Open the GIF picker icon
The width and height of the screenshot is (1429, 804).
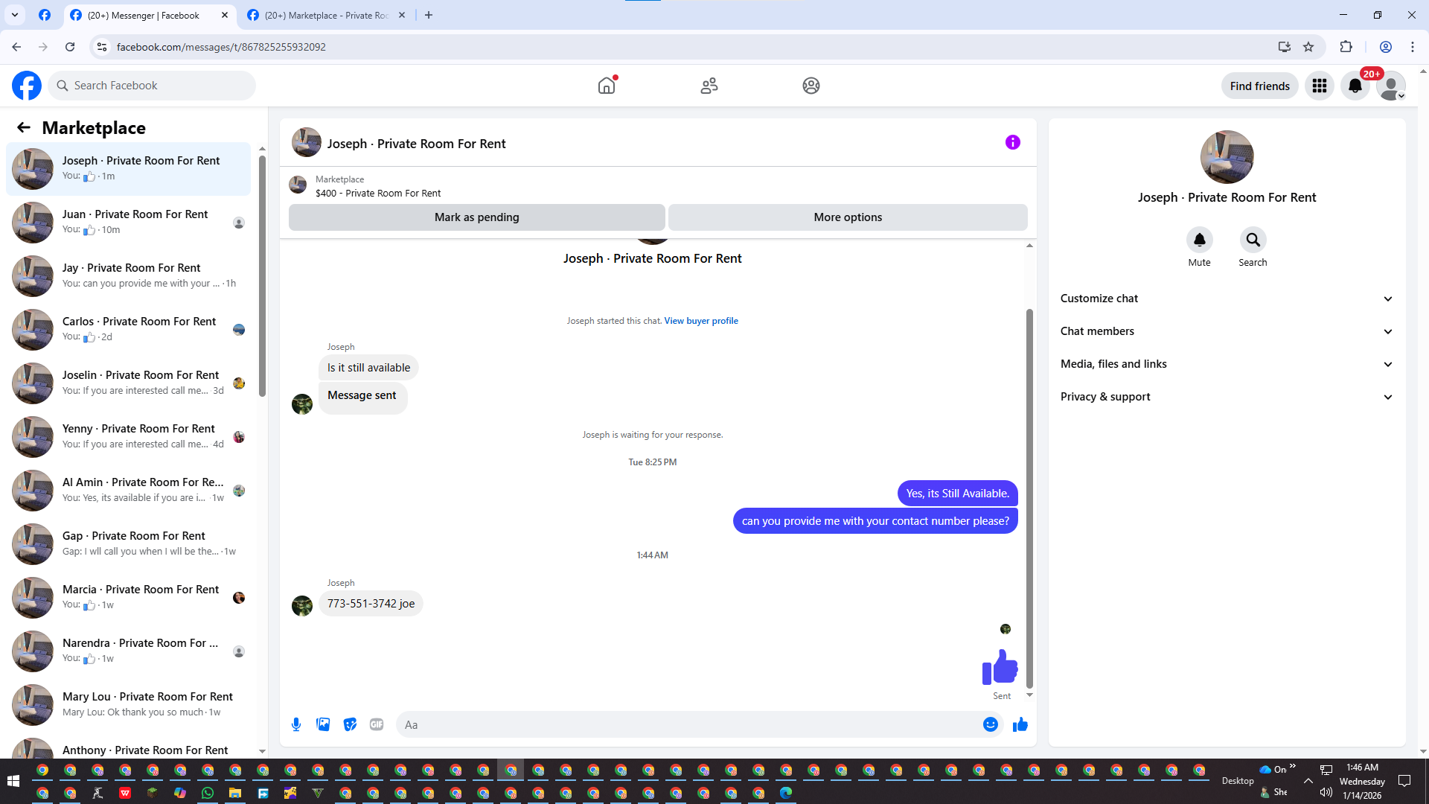tap(377, 724)
